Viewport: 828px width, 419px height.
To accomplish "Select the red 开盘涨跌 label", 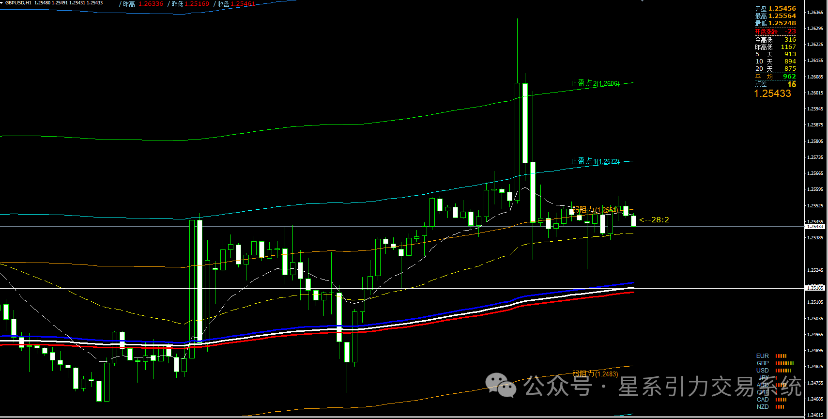I will tap(766, 31).
